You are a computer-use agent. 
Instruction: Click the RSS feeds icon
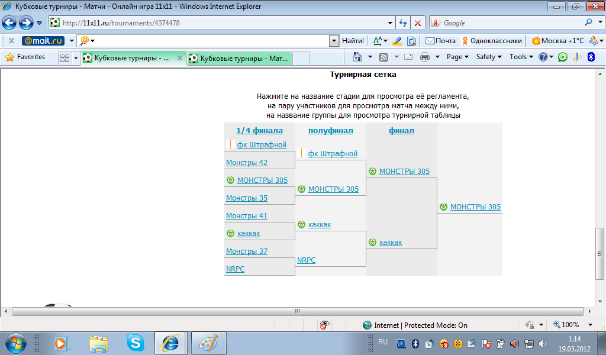[383, 57]
